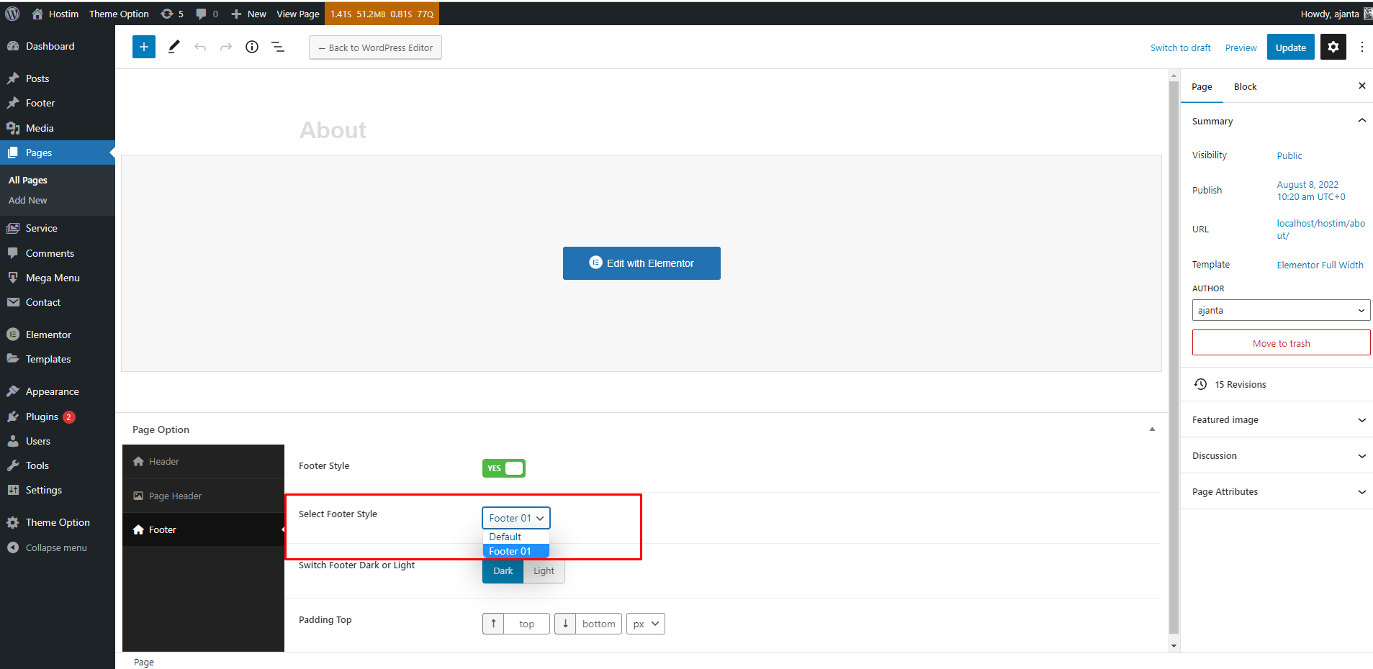Click the WordPress logo in admin bar
The image size is (1373, 669).
click(12, 14)
